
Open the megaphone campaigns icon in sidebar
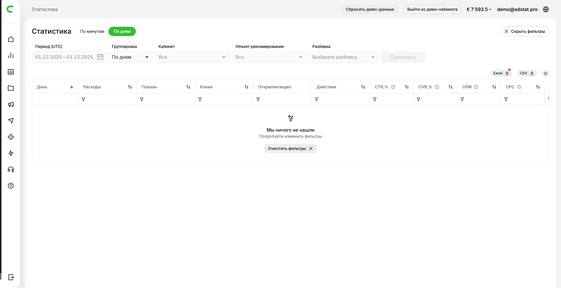click(x=11, y=105)
